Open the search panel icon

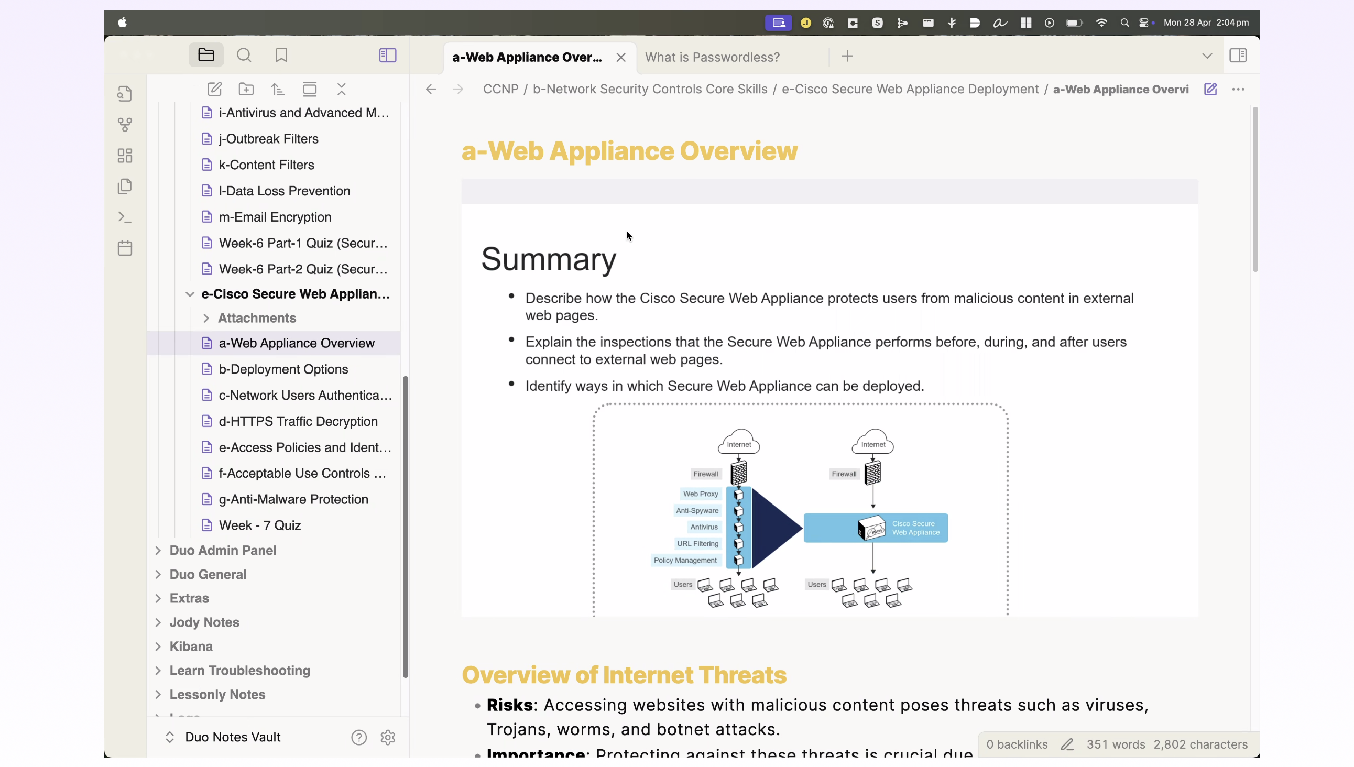tap(244, 56)
